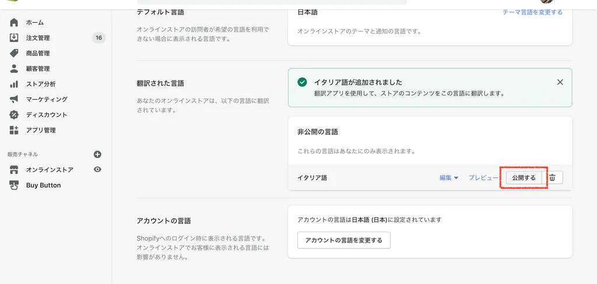Click the Products tag icon
This screenshot has width=597, height=284.
tap(14, 53)
